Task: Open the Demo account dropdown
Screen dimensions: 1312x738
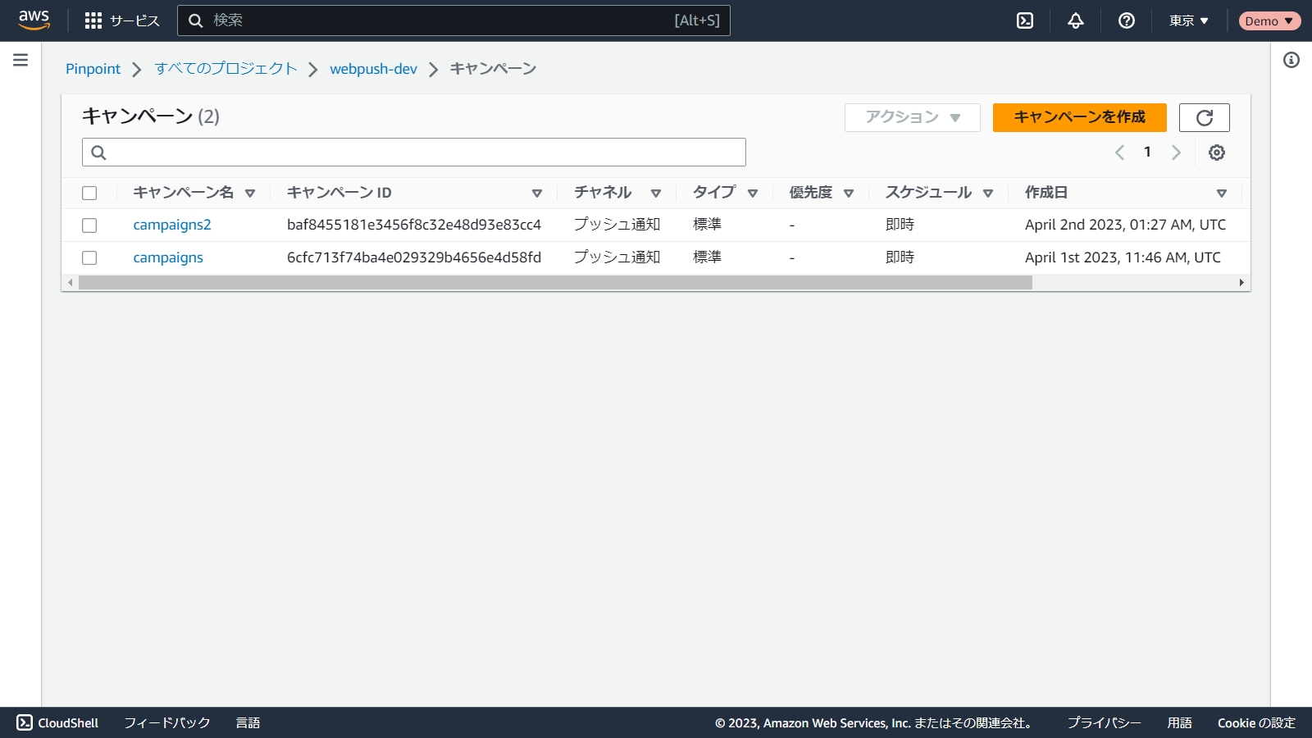Action: tap(1269, 20)
